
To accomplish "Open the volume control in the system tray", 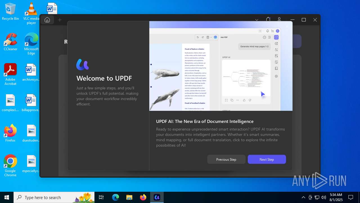I will (324, 197).
